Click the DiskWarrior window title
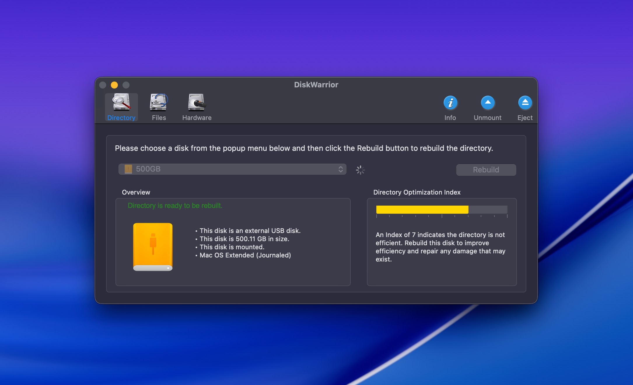This screenshot has width=633, height=385. pyautogui.click(x=316, y=85)
